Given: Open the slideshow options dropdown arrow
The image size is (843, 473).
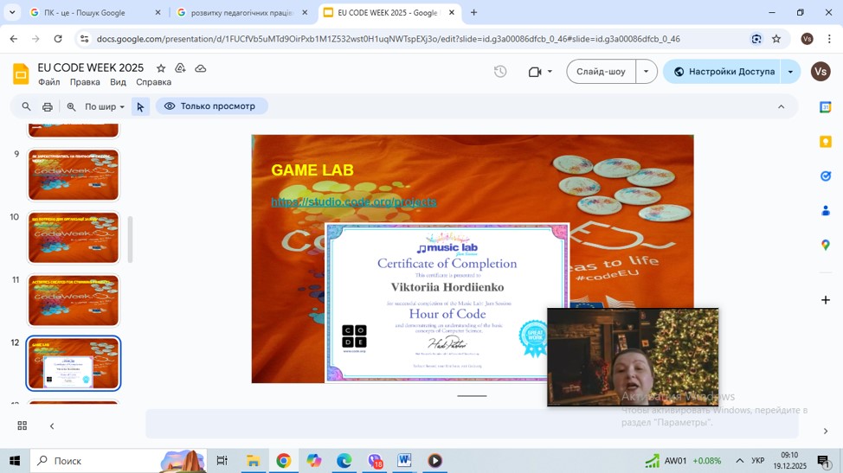Looking at the screenshot, I should pos(647,72).
